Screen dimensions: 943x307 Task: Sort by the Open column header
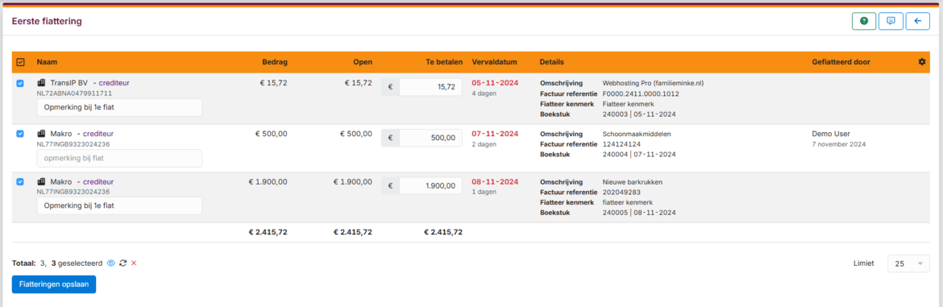363,62
